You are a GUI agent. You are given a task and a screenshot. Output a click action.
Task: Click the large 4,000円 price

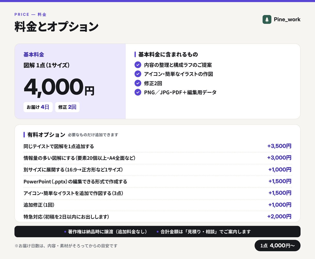59,87
